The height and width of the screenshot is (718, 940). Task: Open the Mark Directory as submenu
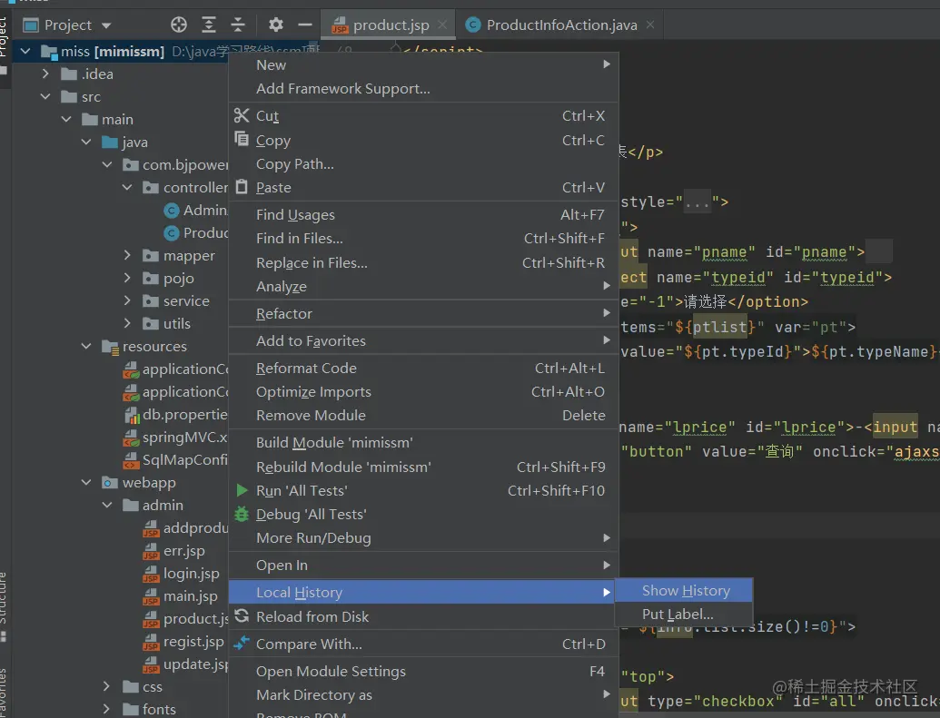pos(423,694)
